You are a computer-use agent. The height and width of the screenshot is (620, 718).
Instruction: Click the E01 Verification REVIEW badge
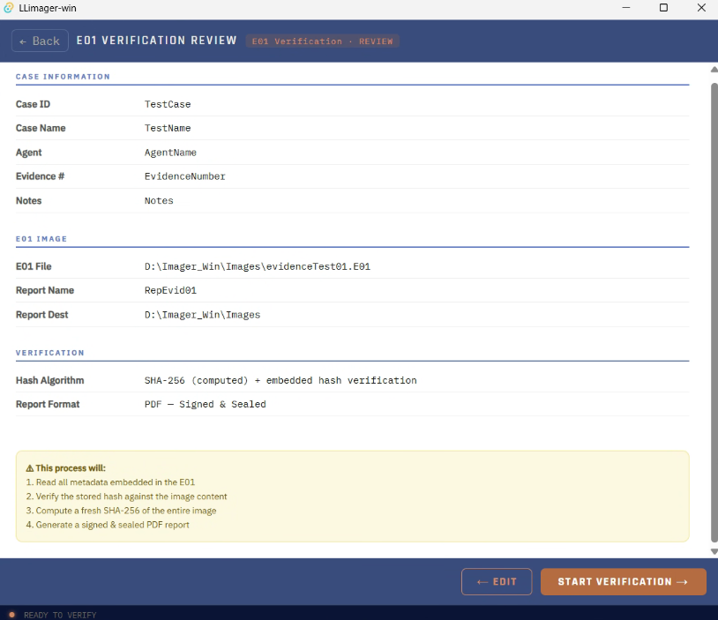[322, 41]
